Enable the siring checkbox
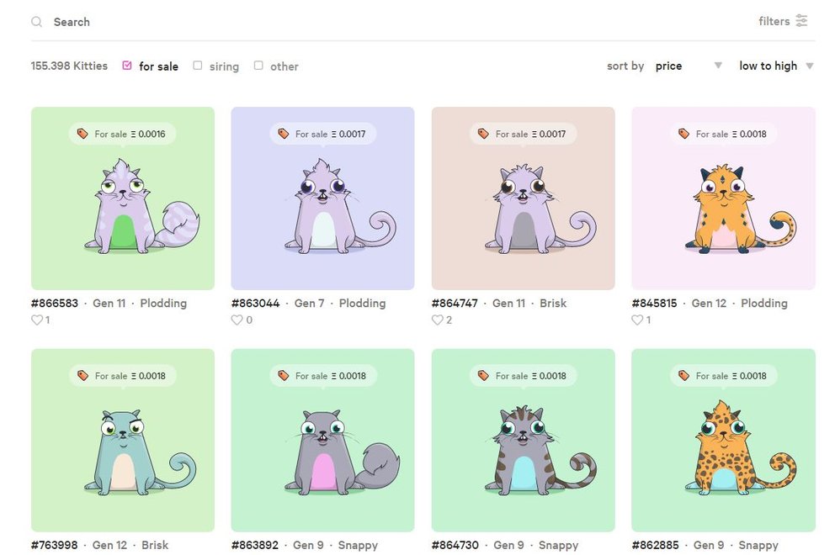The width and height of the screenshot is (835, 555). tap(198, 66)
